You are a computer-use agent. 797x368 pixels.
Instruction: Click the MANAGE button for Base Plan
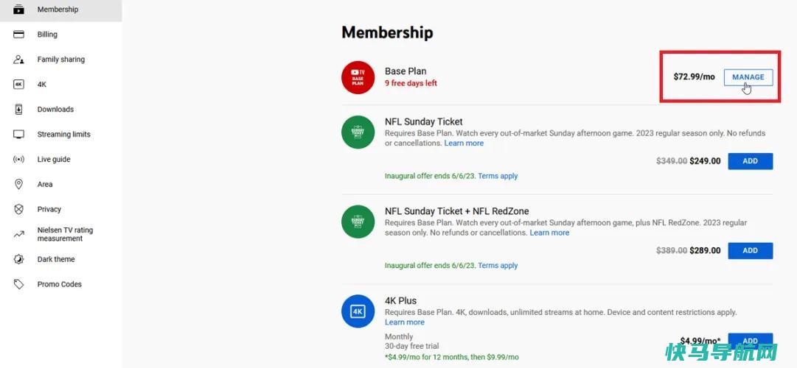point(748,77)
